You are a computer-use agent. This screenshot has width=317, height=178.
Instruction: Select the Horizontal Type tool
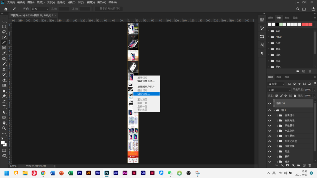4,107
